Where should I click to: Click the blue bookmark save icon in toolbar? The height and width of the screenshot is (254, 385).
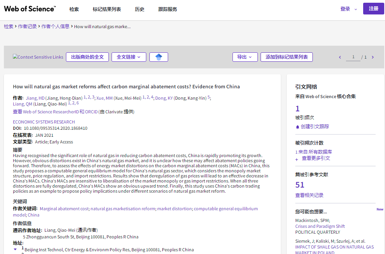[x=158, y=57]
